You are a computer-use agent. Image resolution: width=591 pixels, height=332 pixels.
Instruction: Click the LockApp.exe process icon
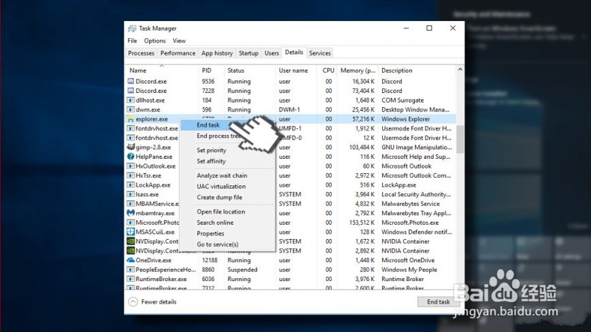(131, 185)
